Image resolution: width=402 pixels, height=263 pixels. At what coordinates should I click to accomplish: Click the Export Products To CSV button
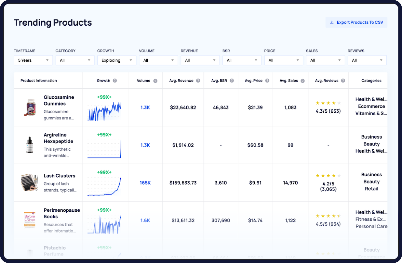356,22
